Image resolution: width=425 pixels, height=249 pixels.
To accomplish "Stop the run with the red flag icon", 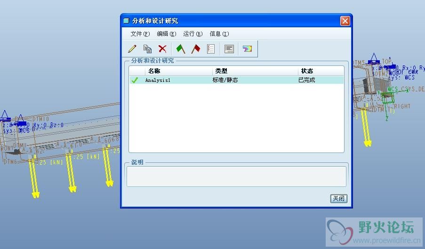I will (x=195, y=49).
